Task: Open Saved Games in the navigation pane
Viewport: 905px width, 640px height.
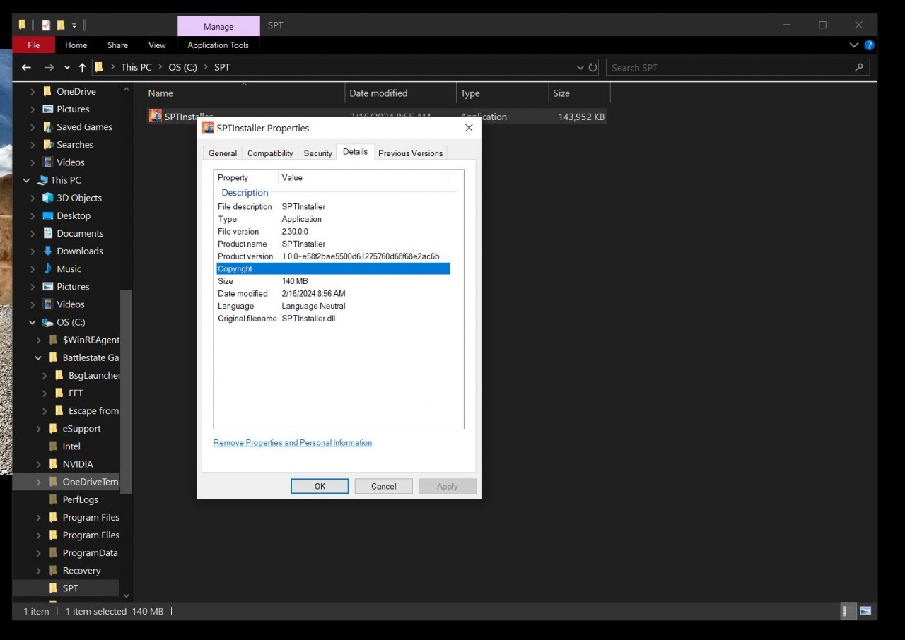Action: (x=84, y=127)
